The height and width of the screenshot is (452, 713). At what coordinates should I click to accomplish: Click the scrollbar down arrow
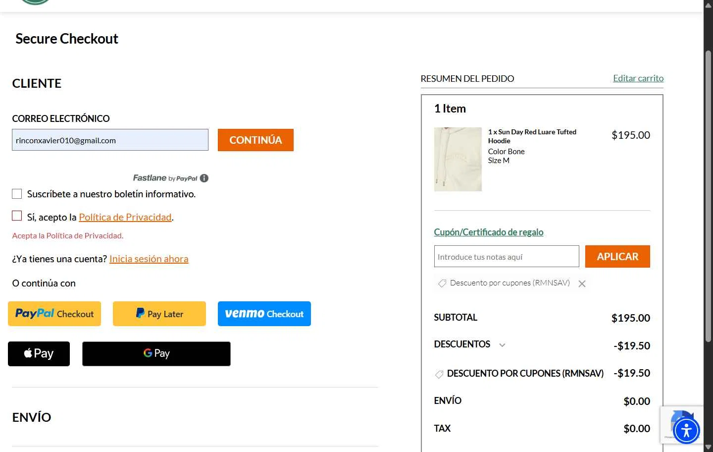coord(708,447)
